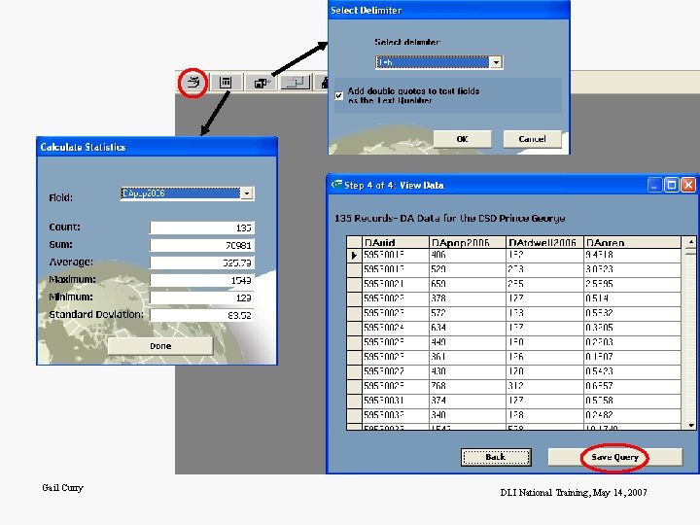Select the cell with population 340

coord(468,415)
